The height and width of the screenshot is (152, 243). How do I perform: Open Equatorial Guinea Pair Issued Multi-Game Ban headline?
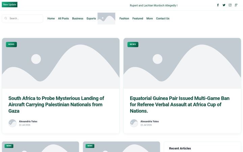[180, 104]
